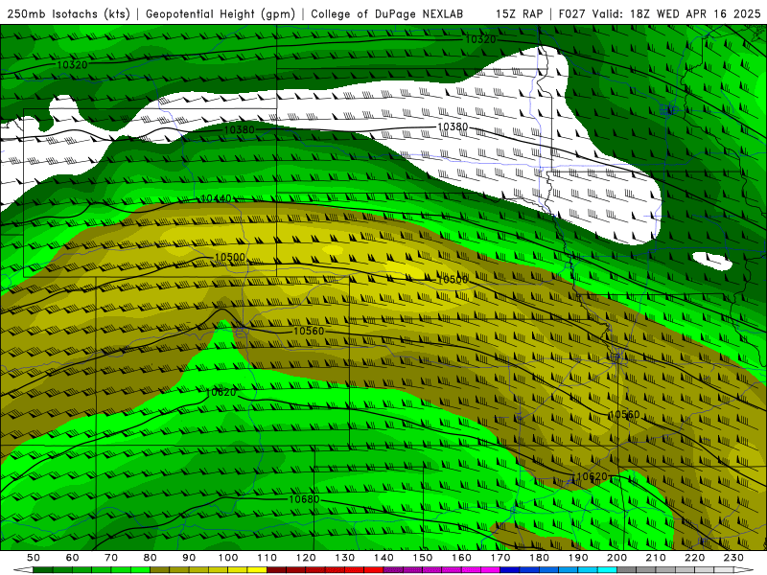The height and width of the screenshot is (575, 767).
Task: Pick the 220 legend tick number
Action: (x=694, y=558)
